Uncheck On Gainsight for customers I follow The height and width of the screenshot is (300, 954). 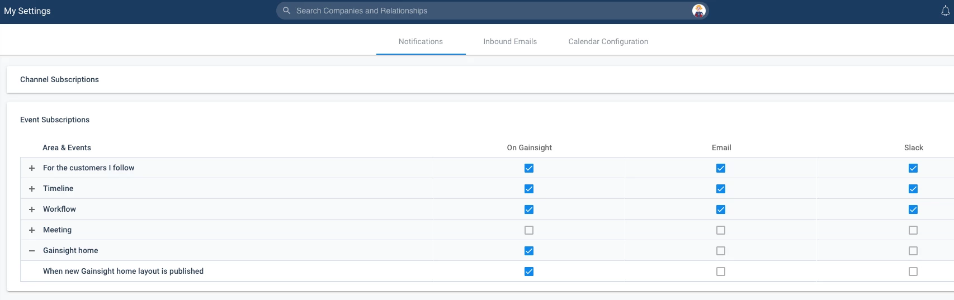point(529,168)
